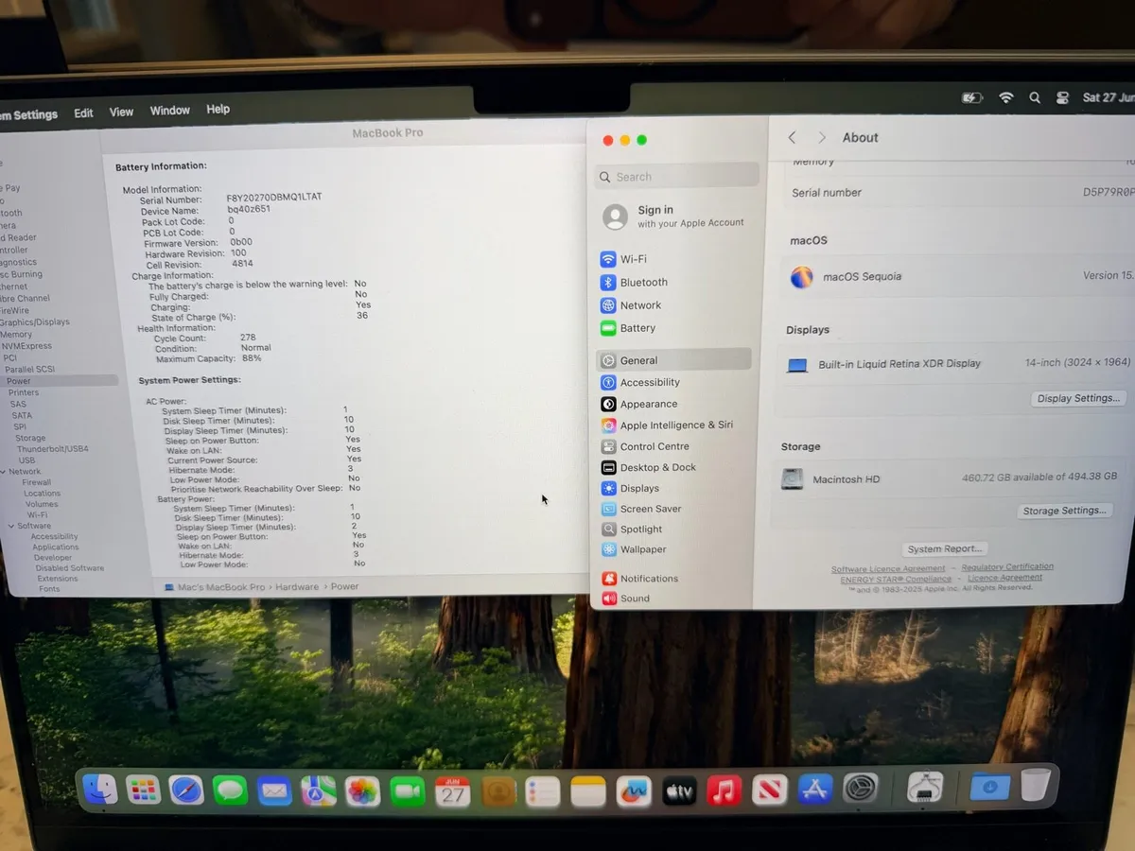The height and width of the screenshot is (851, 1135).
Task: Open Wallpaper settings
Action: 634,549
